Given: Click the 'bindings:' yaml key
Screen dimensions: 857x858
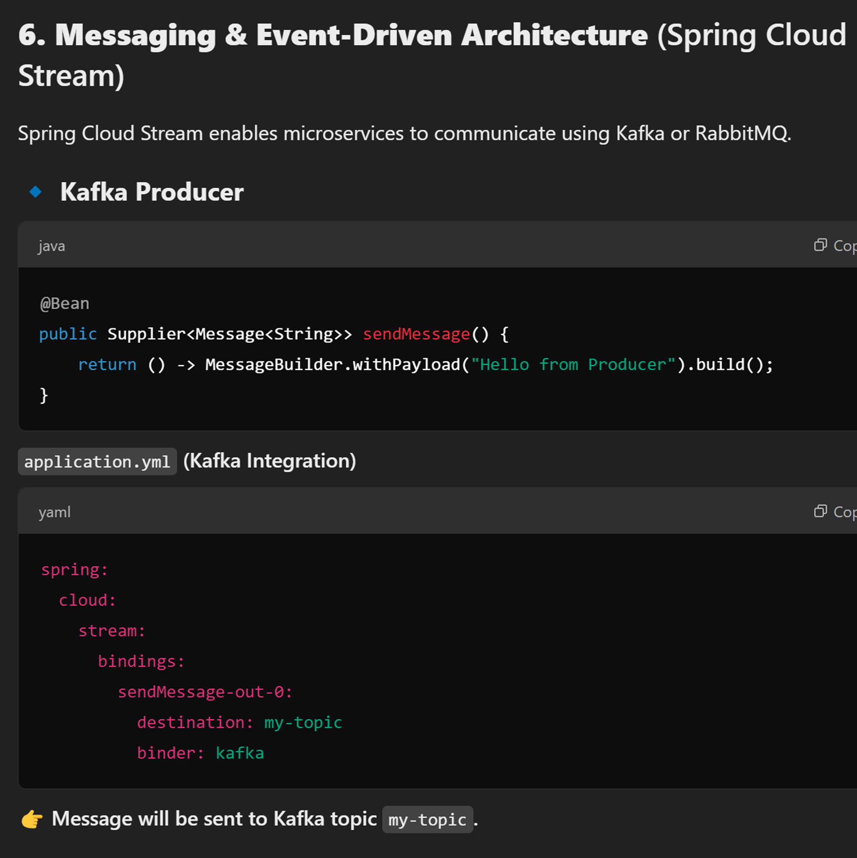Looking at the screenshot, I should tap(141, 661).
